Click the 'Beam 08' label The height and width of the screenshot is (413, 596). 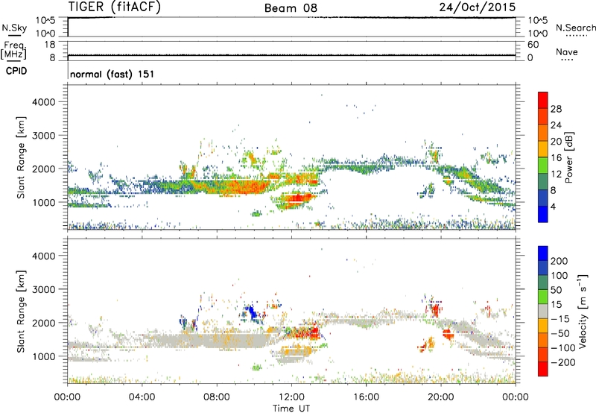pyautogui.click(x=291, y=8)
